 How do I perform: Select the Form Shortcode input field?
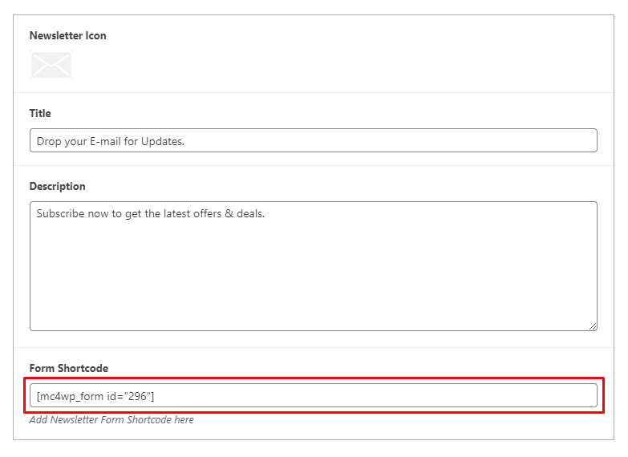(314, 395)
